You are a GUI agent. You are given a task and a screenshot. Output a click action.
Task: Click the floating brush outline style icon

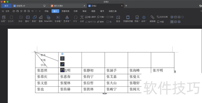(x=62, y=64)
